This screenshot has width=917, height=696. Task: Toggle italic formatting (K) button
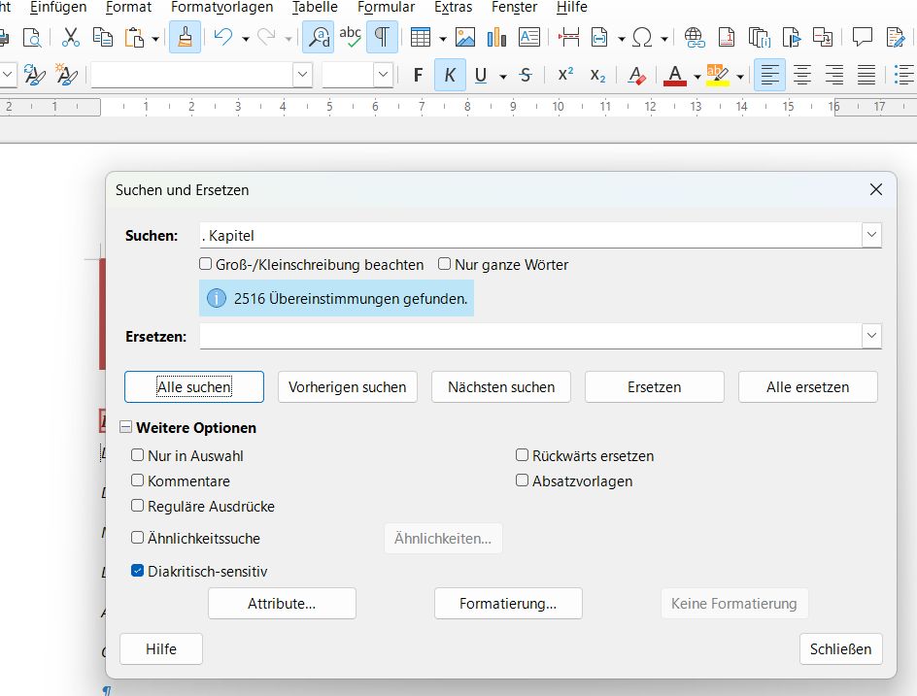[450, 75]
